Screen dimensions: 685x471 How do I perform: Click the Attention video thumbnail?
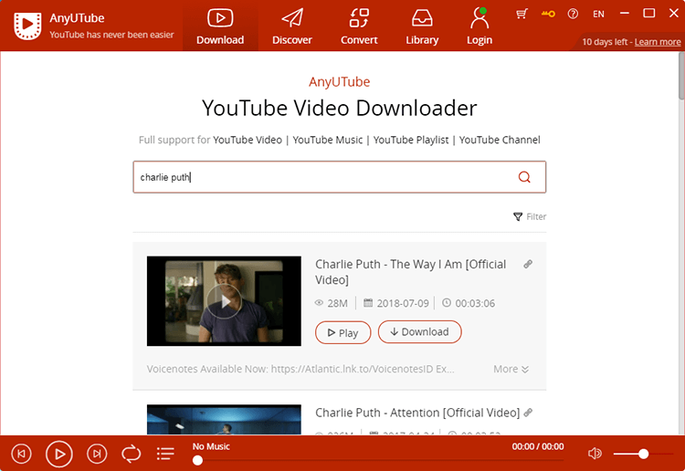point(224,420)
